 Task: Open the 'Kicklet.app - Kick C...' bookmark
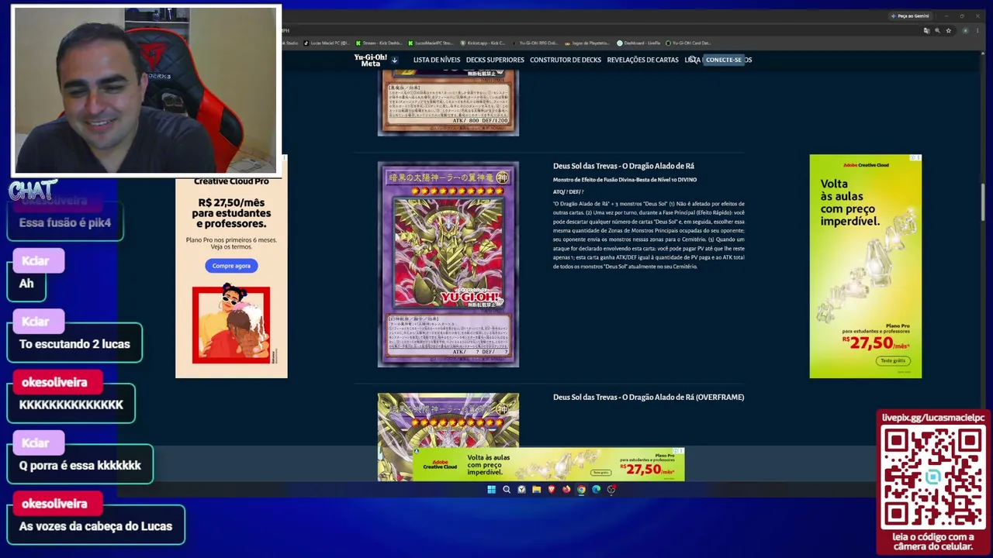[x=483, y=43]
